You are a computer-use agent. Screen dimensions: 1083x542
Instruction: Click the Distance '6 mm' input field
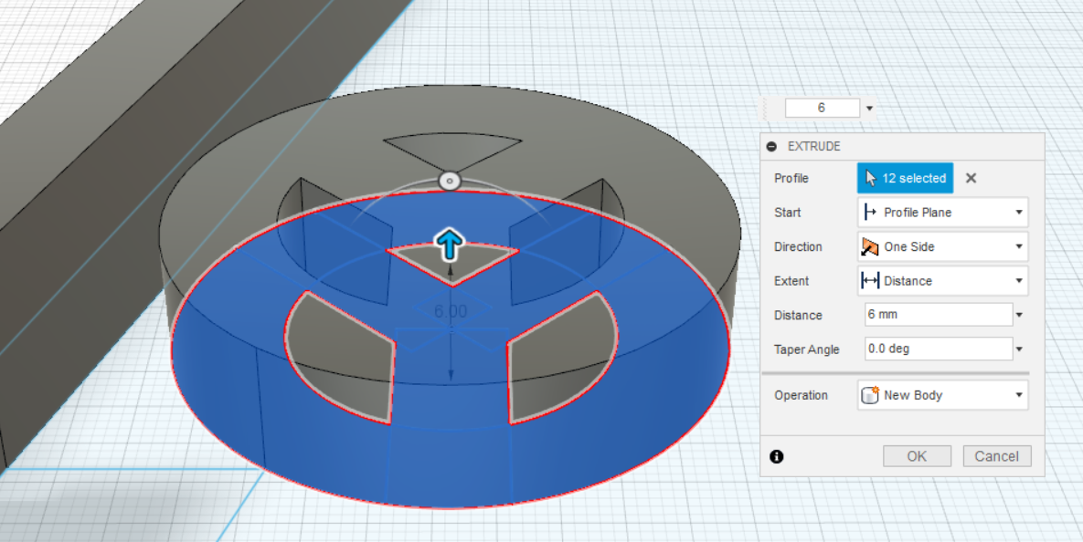[x=939, y=315]
